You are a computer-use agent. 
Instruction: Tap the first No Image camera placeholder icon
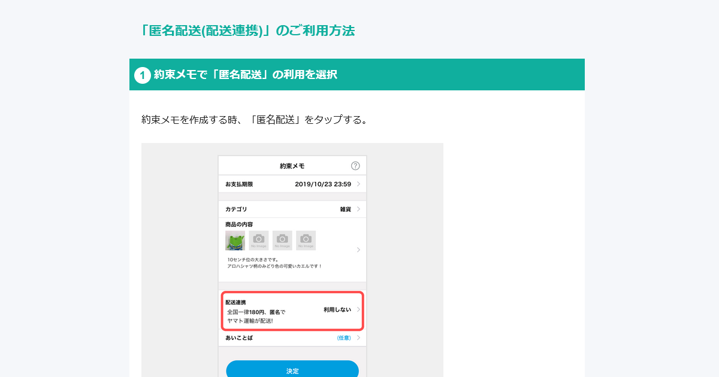[x=258, y=240]
